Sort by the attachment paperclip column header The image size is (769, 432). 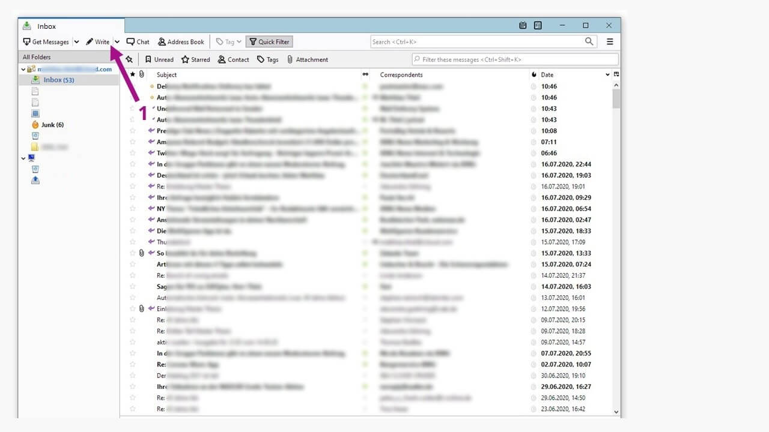pyautogui.click(x=141, y=74)
